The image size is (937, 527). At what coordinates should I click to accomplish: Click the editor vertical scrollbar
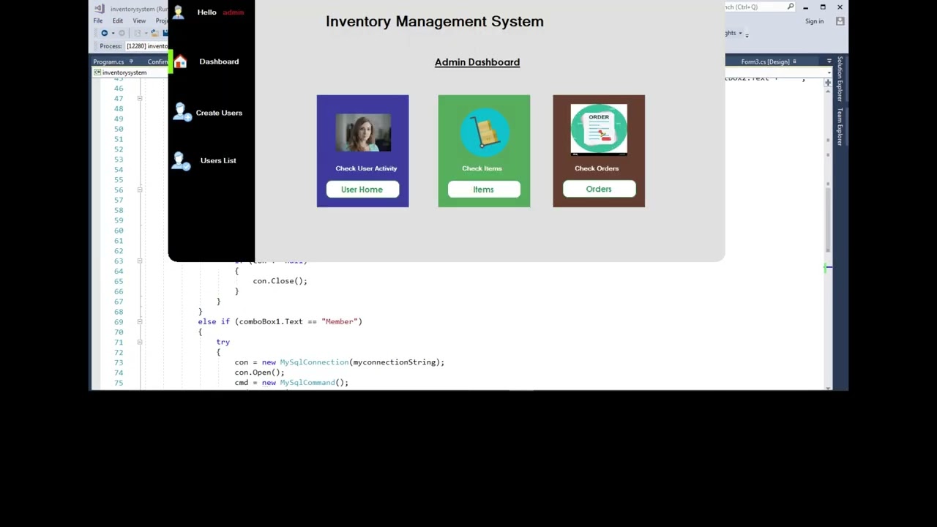point(828,220)
